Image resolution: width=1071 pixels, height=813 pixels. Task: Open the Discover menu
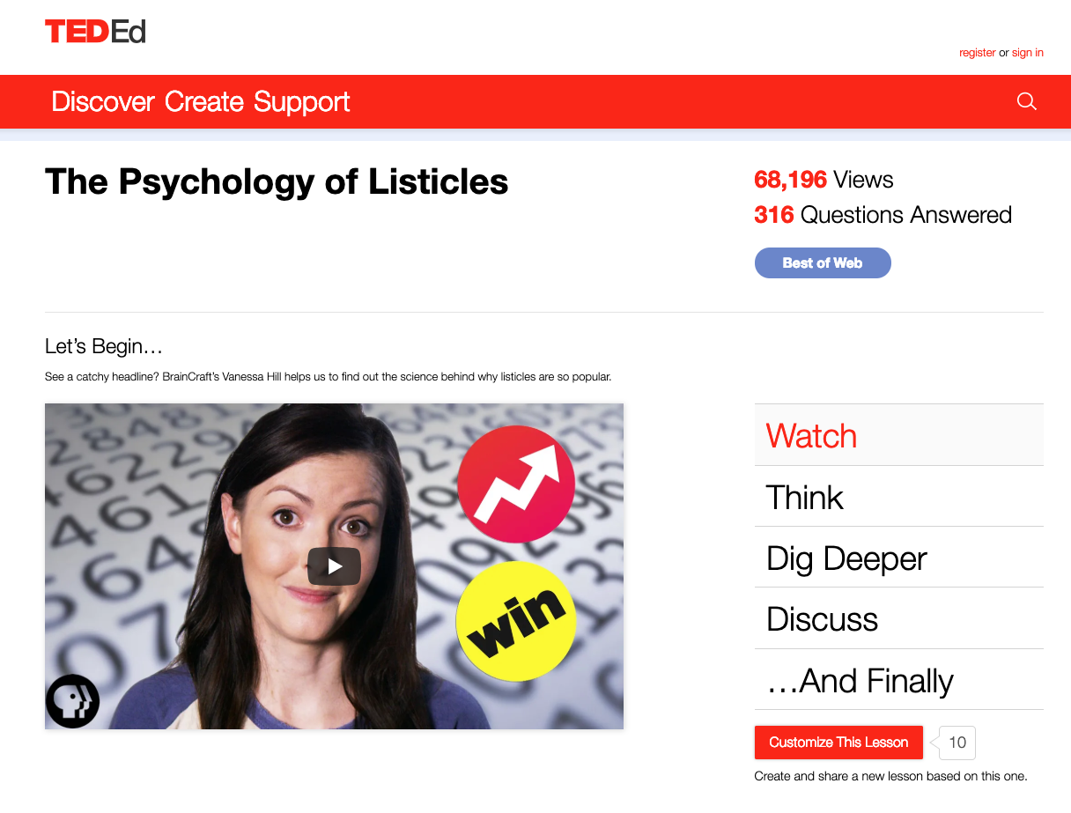tap(103, 101)
